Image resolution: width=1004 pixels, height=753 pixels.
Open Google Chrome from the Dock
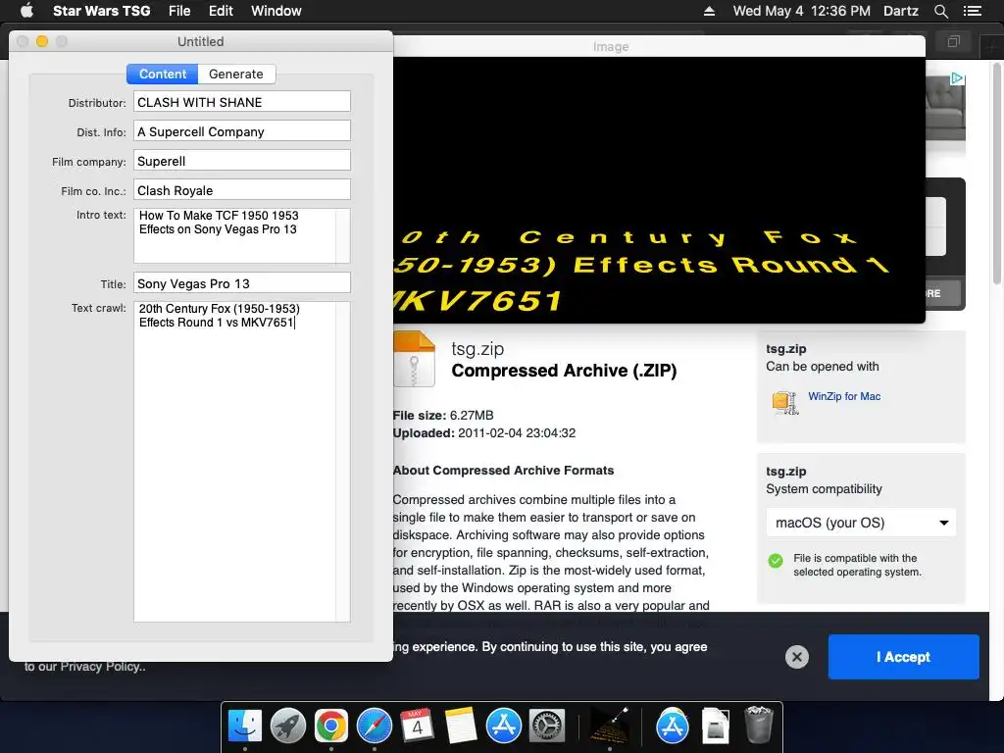point(331,727)
